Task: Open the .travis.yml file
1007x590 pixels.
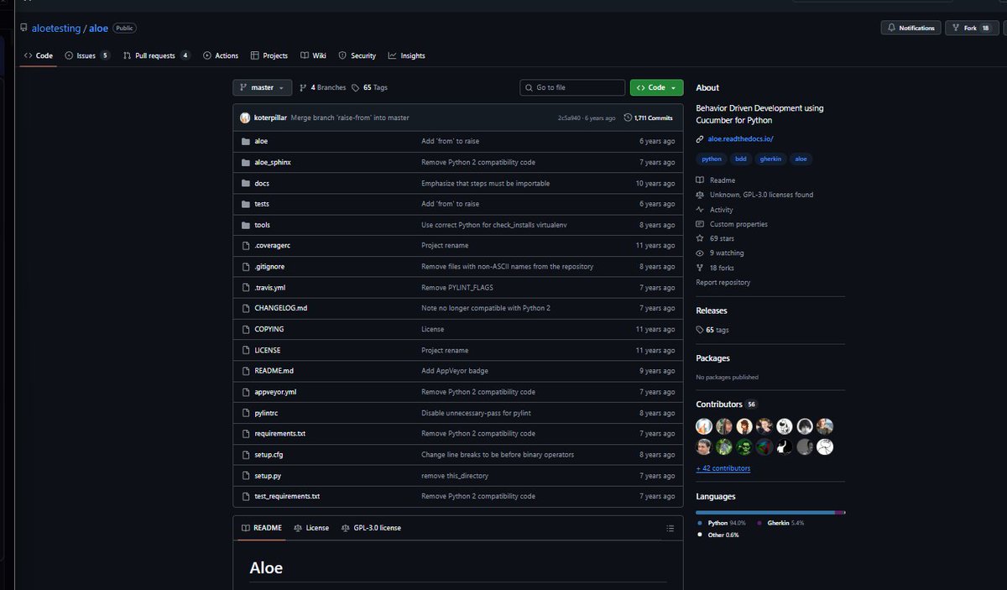Action: point(269,287)
